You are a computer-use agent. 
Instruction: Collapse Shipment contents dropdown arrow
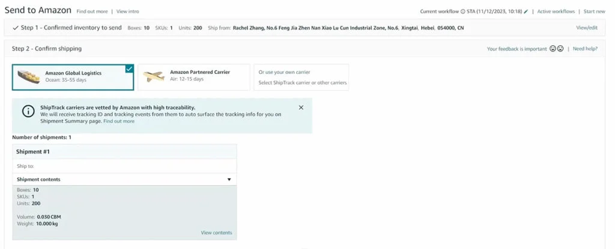229,179
